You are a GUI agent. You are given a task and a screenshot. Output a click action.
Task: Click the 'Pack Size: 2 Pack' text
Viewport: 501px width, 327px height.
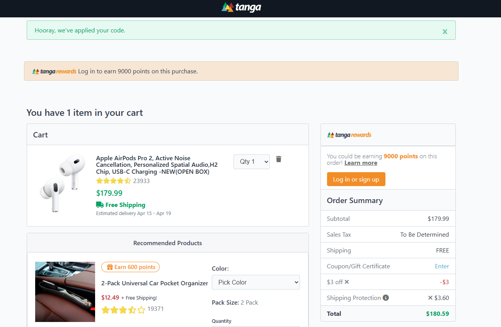click(x=235, y=302)
